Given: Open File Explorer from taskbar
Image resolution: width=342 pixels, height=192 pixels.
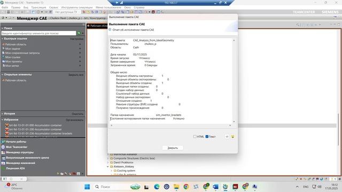Looking at the screenshot, I should coord(176,187).
